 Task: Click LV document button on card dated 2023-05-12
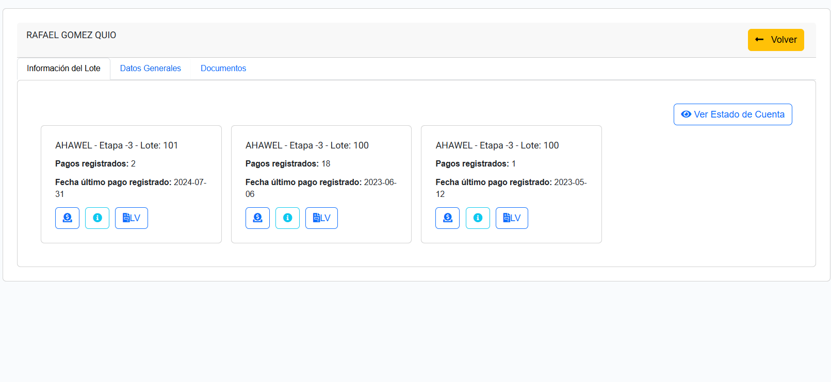512,218
